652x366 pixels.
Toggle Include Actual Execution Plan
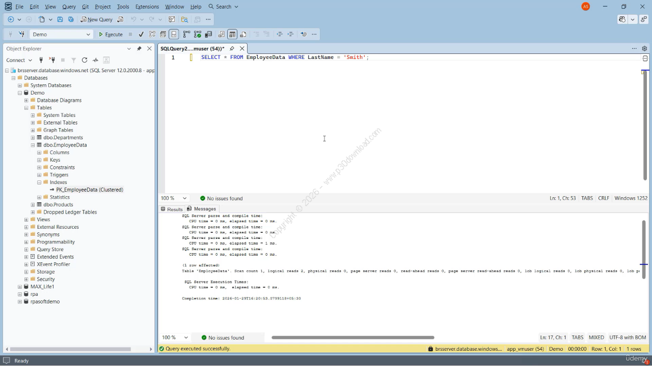tap(186, 35)
